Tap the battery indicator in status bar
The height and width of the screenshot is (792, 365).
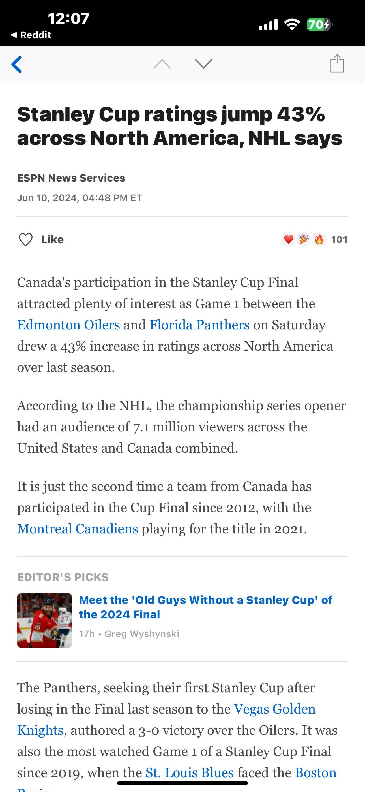tap(319, 24)
